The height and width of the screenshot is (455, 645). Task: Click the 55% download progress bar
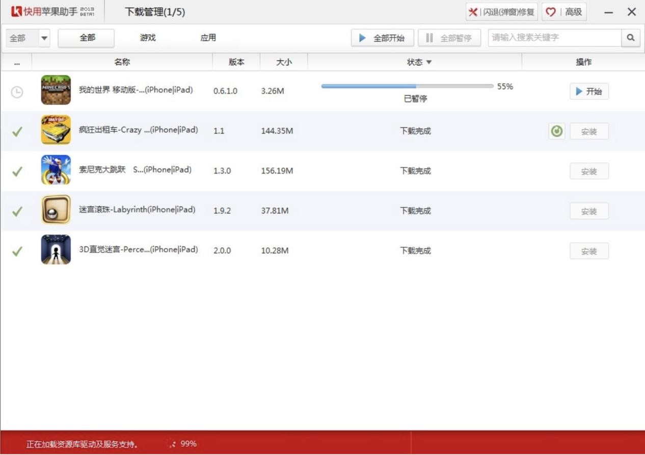pos(408,86)
